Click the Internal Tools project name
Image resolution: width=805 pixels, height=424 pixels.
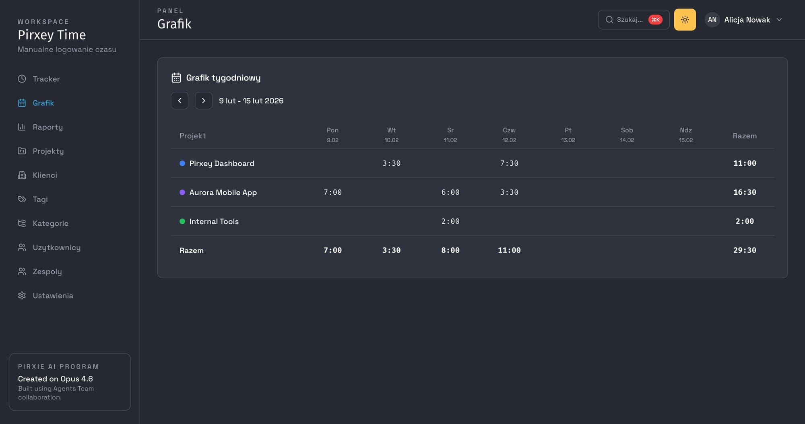[214, 221]
